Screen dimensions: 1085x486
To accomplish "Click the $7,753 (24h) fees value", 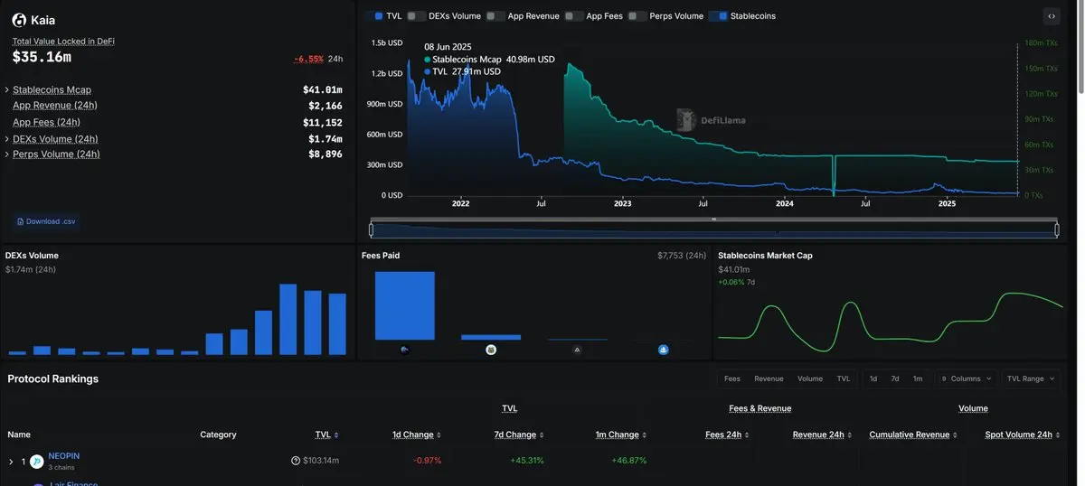I will (x=682, y=256).
